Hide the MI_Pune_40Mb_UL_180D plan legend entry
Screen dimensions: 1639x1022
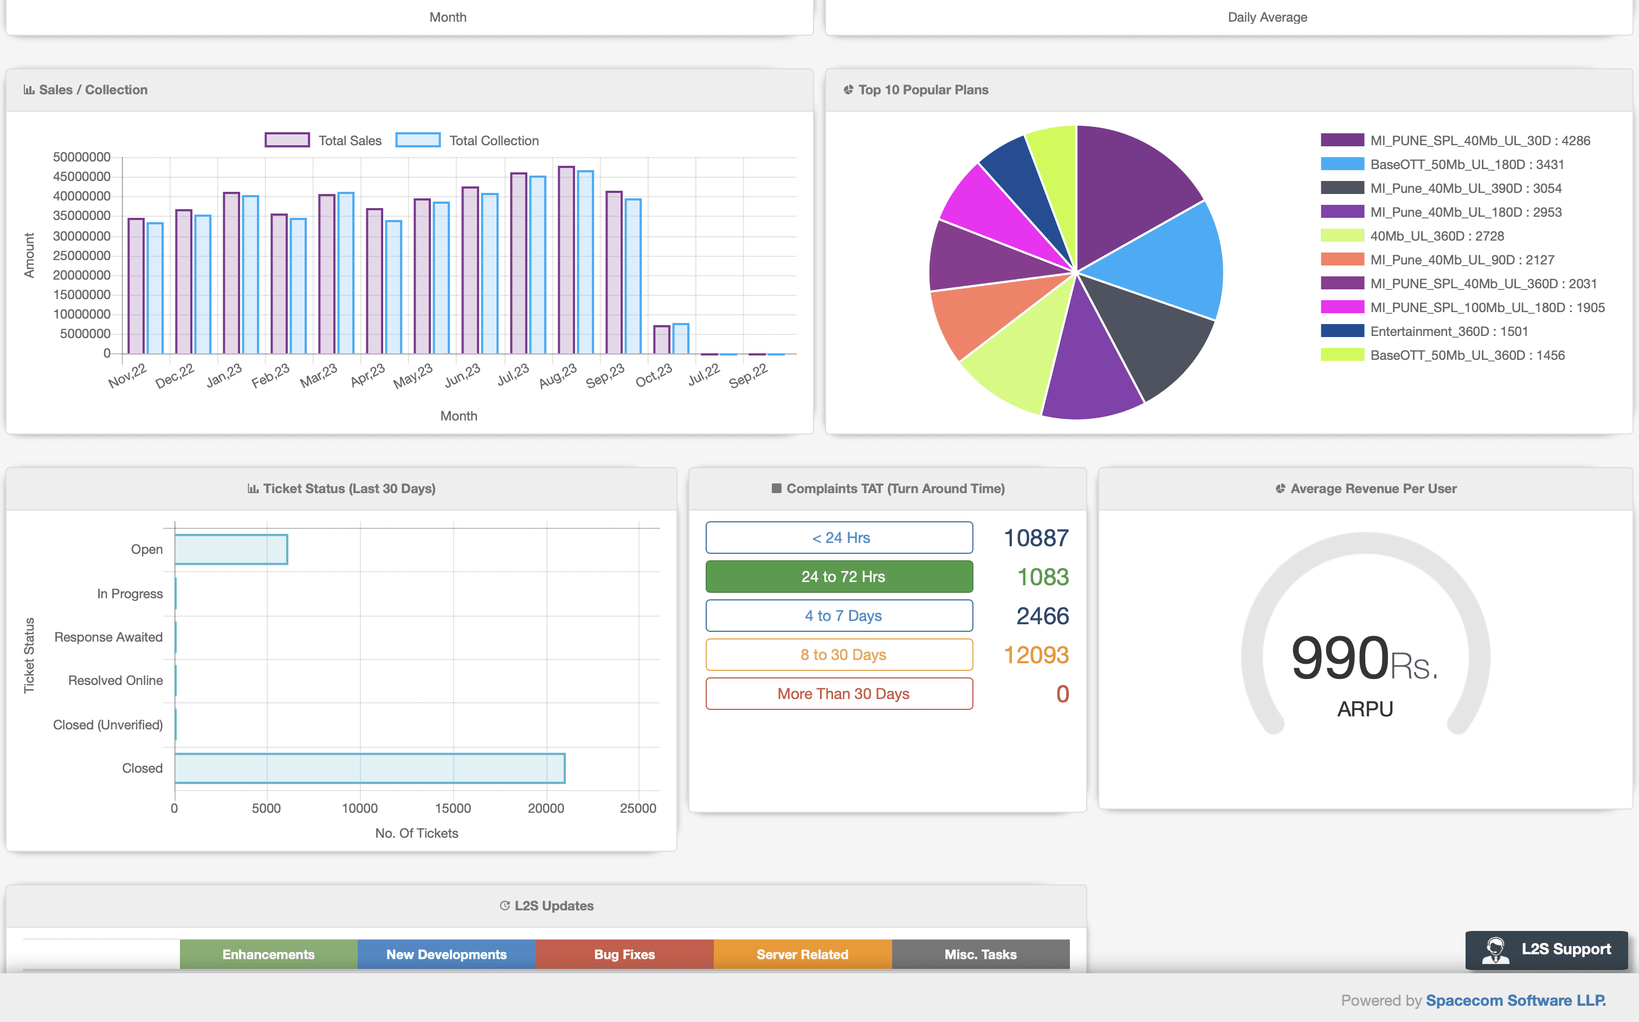tap(1441, 212)
